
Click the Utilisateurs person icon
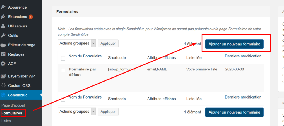[3, 26]
